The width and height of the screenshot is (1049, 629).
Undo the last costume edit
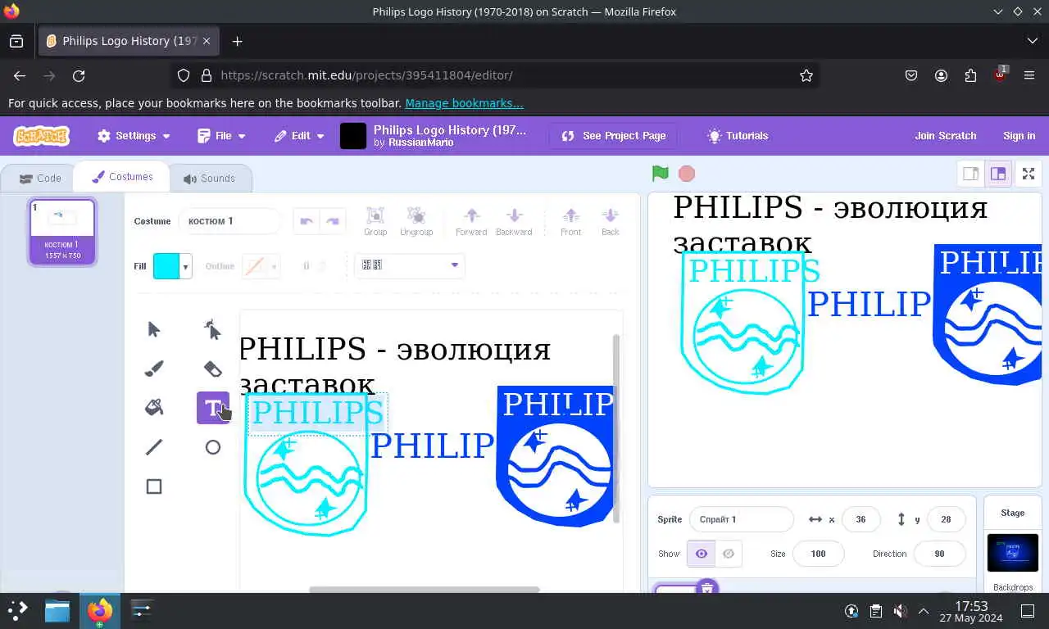(x=307, y=221)
